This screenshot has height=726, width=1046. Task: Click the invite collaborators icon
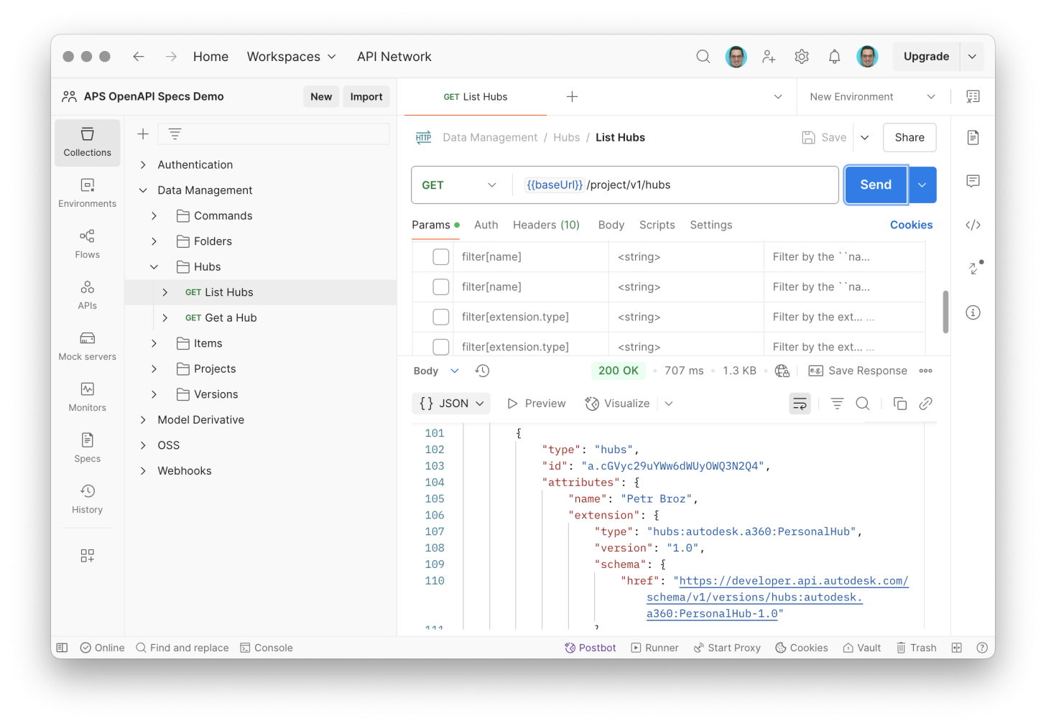point(769,57)
